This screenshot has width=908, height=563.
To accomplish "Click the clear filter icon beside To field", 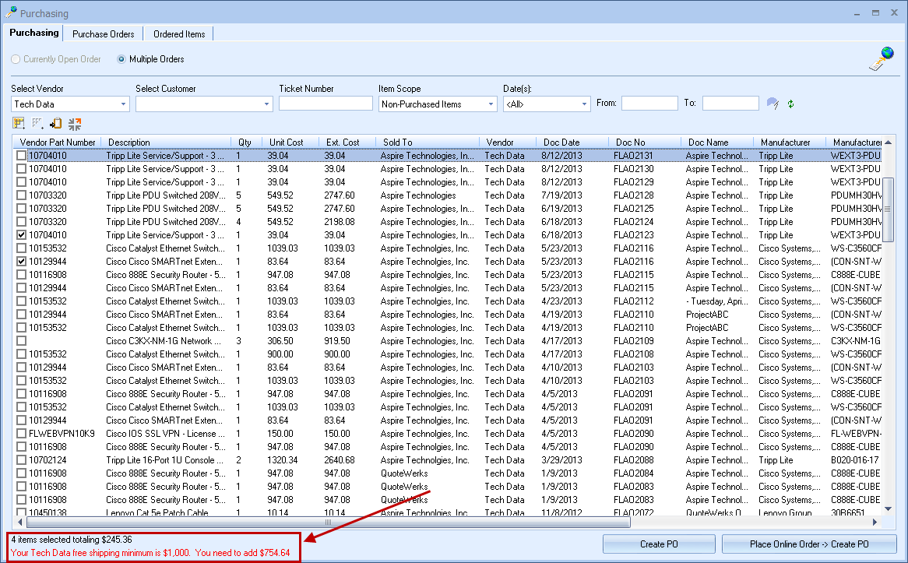I will 773,104.
